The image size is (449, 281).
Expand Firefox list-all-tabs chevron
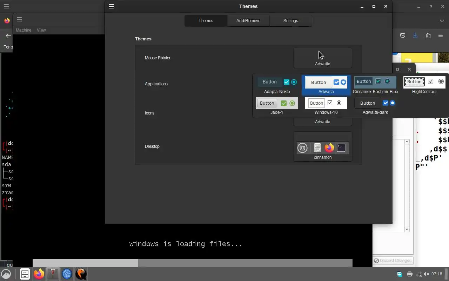[442, 21]
